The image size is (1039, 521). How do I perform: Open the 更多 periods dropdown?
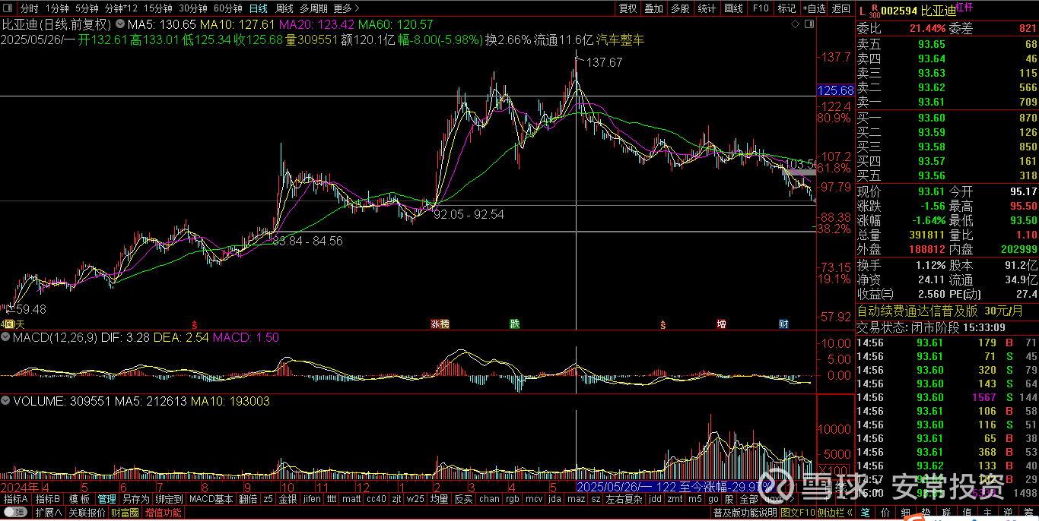pos(346,8)
